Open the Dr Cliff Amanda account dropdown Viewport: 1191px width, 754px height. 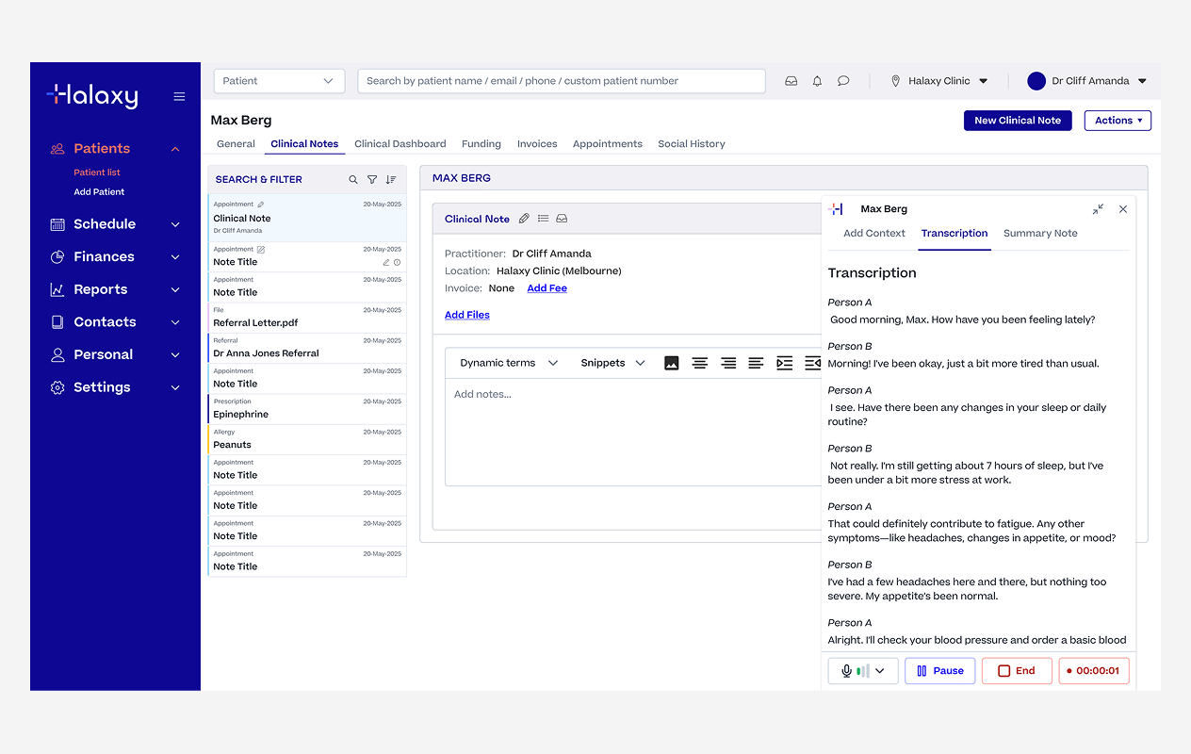click(1087, 81)
